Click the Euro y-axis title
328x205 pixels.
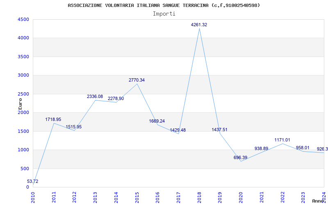20,104
